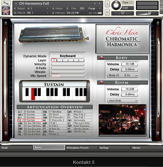Go to next instrument with right arrow
Viewport: 163px width, 167px height.
pos(100,4)
